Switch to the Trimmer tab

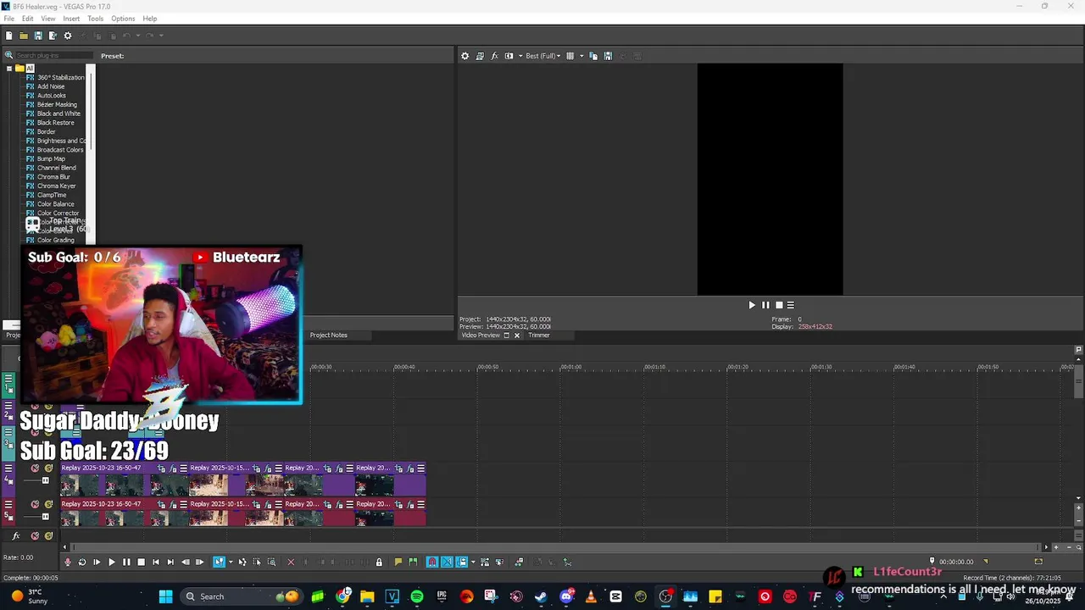click(539, 335)
